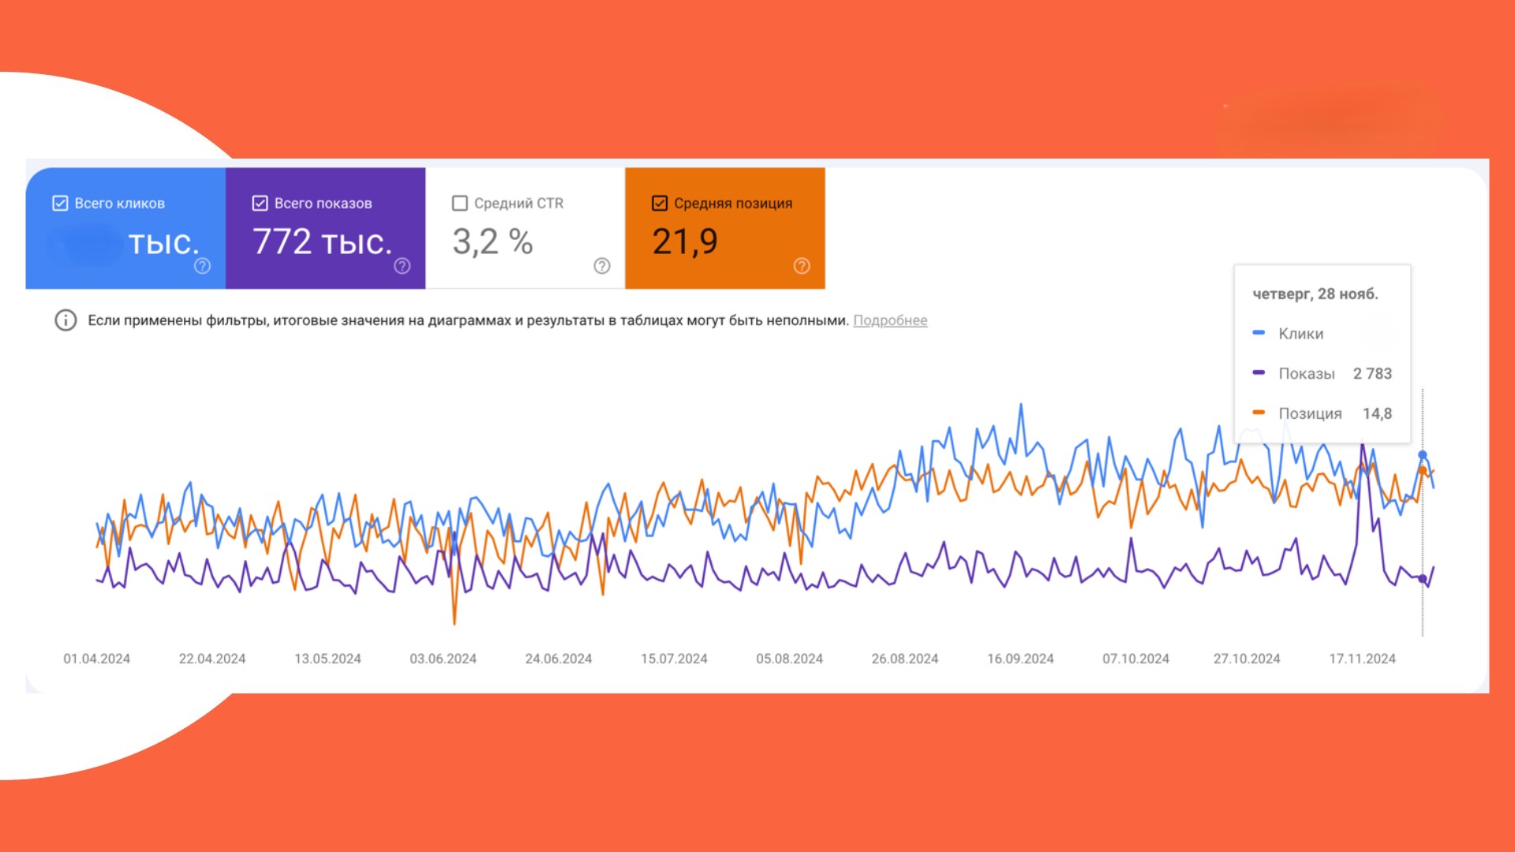This screenshot has width=1515, height=852.
Task: Click help icon on Всего показов card
Action: point(402,266)
